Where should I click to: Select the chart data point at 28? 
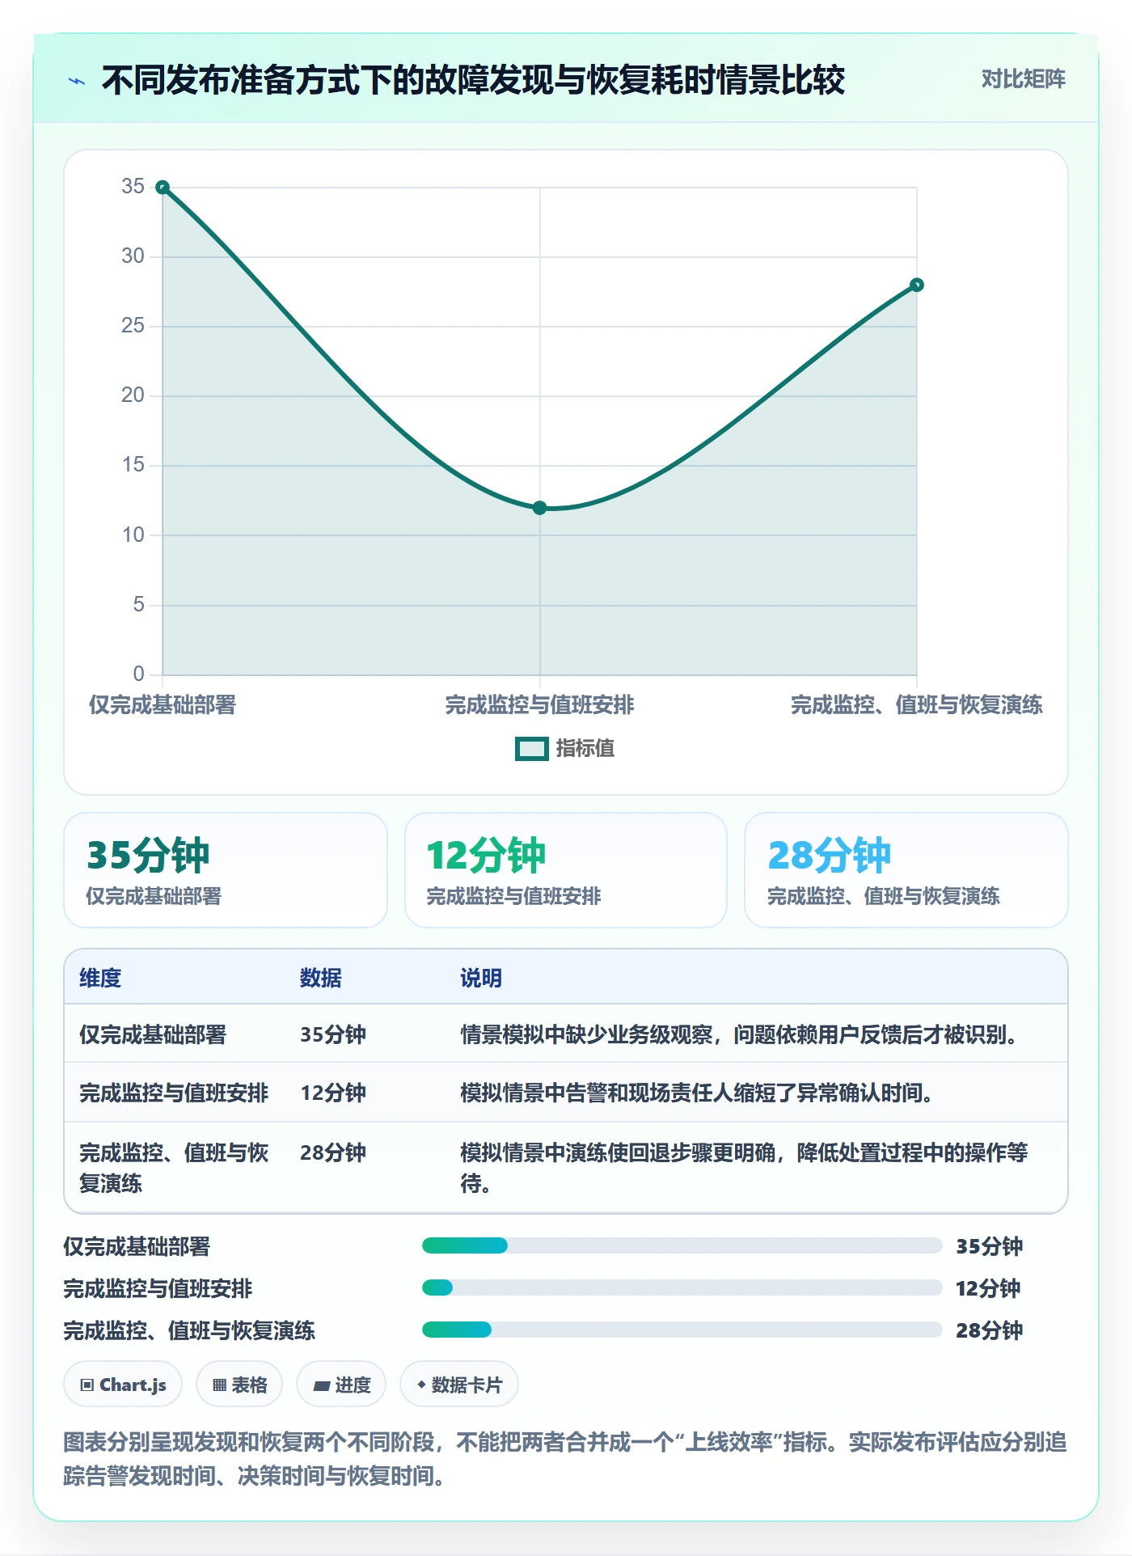[917, 285]
